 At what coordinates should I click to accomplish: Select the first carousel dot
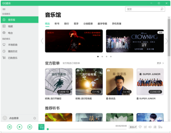(x=98, y=57)
